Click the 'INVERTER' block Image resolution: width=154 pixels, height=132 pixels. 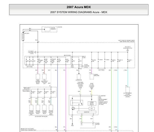(x=87, y=112)
